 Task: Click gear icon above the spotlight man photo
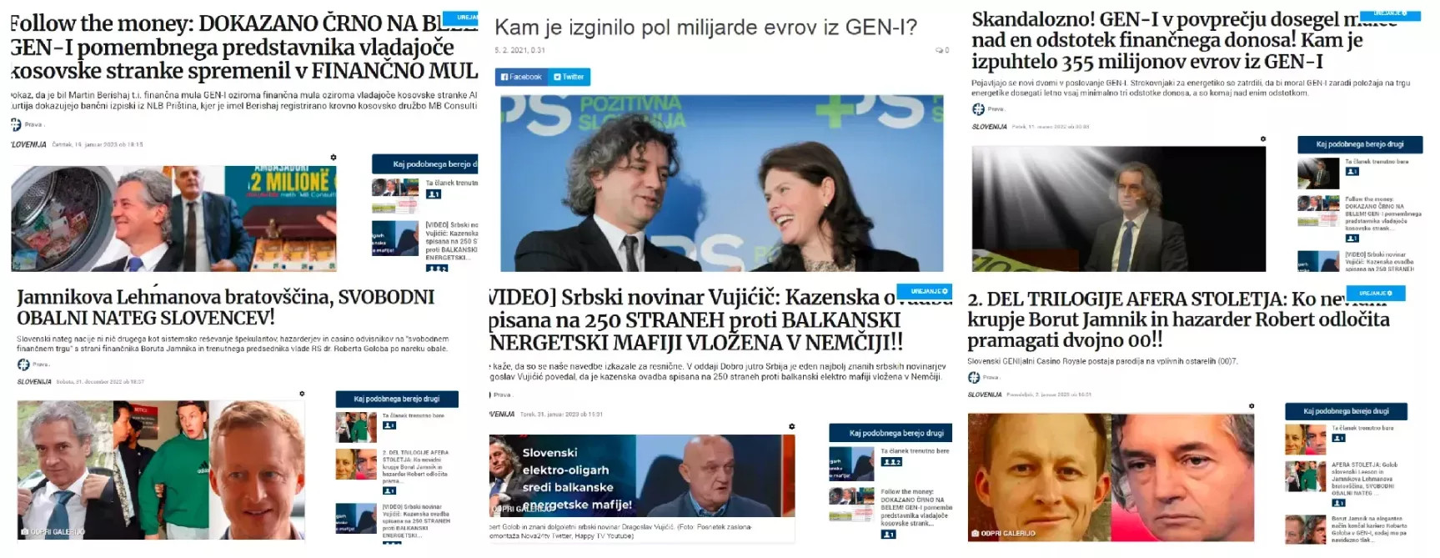point(1262,139)
